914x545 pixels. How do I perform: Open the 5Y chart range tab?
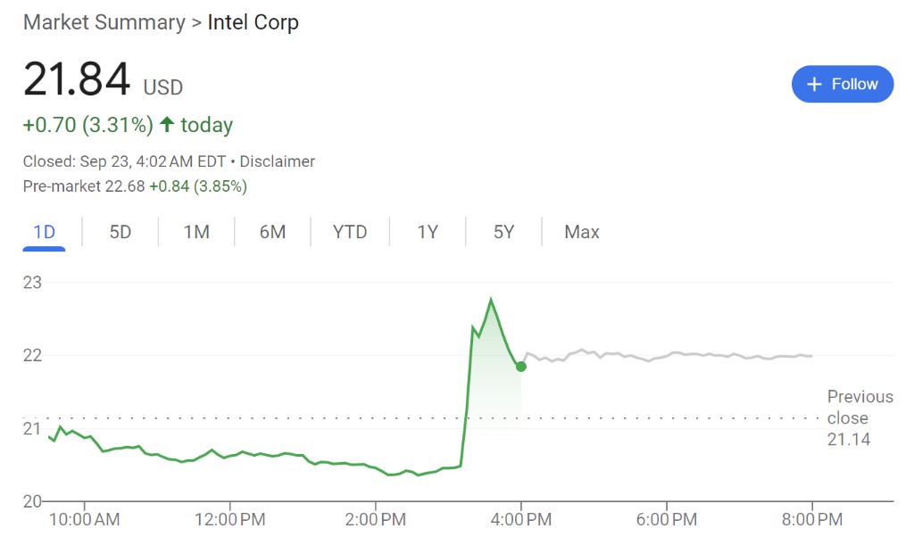click(x=503, y=232)
